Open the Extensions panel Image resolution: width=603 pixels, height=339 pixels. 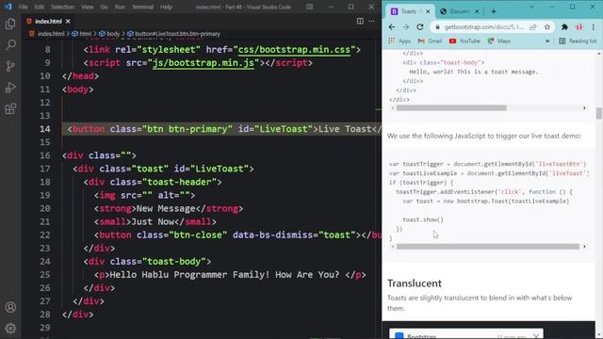tap(10, 109)
